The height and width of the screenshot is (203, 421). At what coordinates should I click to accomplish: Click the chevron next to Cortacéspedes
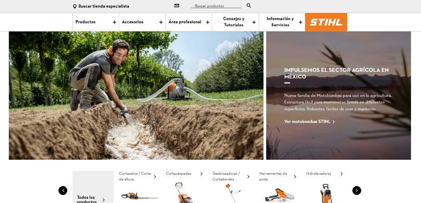(x=201, y=174)
